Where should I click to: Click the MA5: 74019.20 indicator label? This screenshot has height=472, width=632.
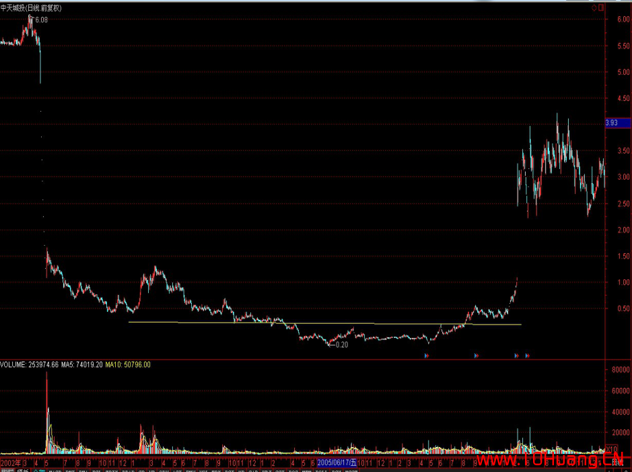coord(82,365)
